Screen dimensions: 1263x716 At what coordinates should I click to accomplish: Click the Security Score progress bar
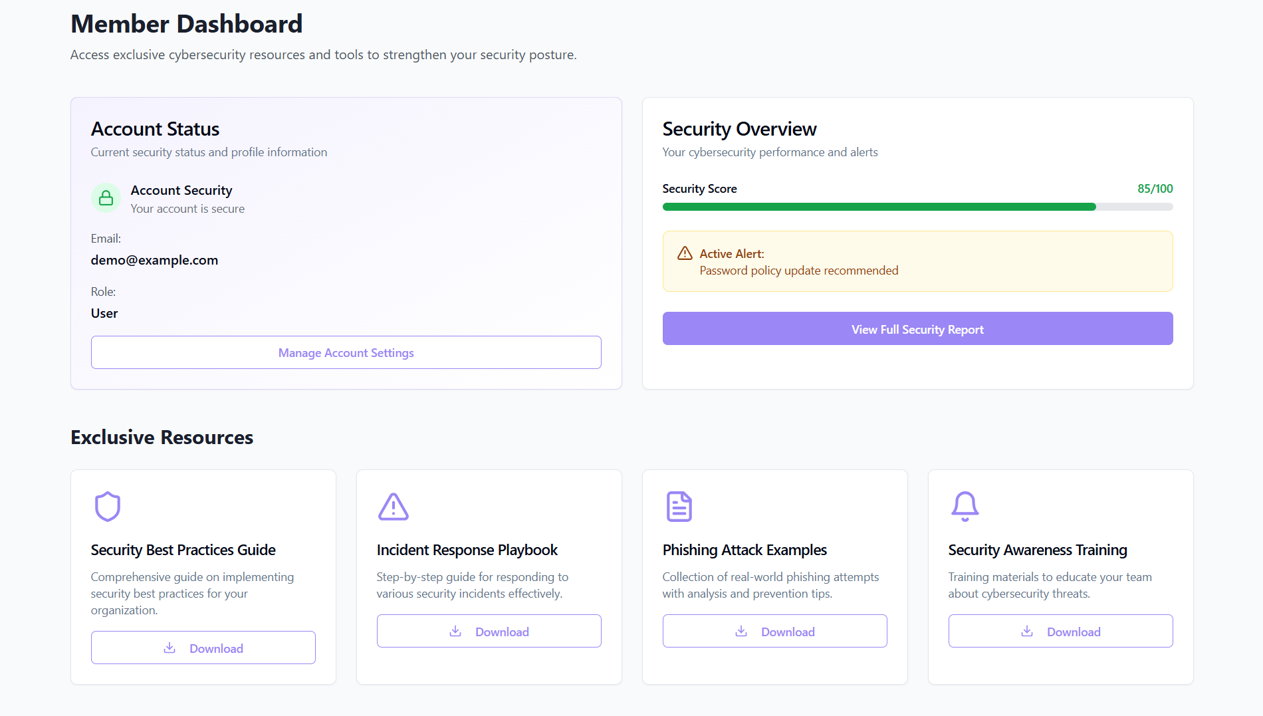point(918,207)
